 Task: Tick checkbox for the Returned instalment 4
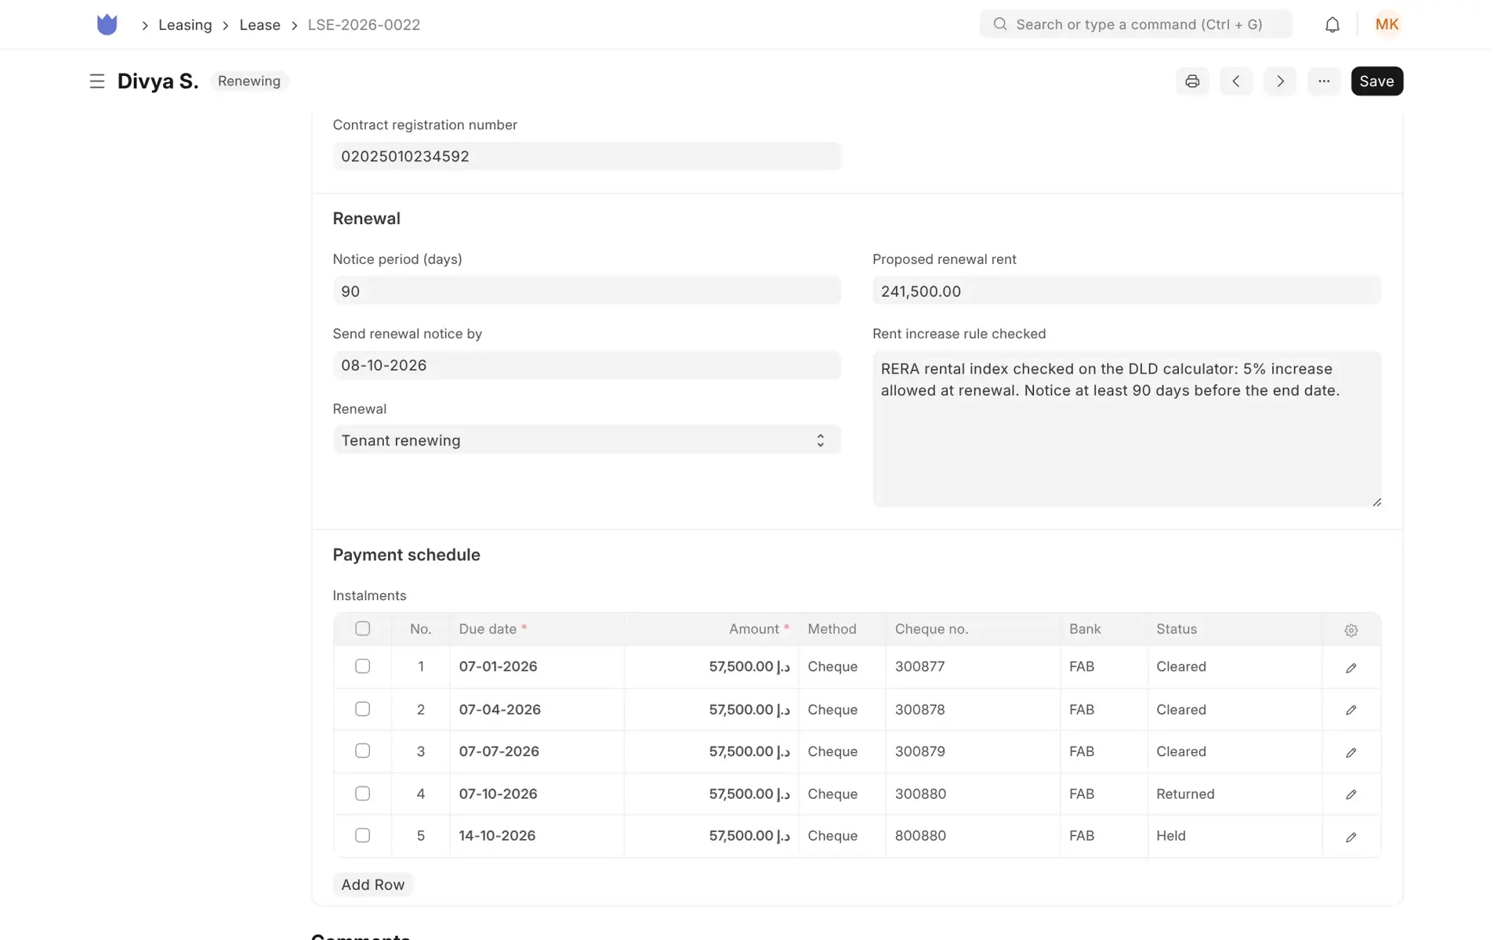coord(362,794)
